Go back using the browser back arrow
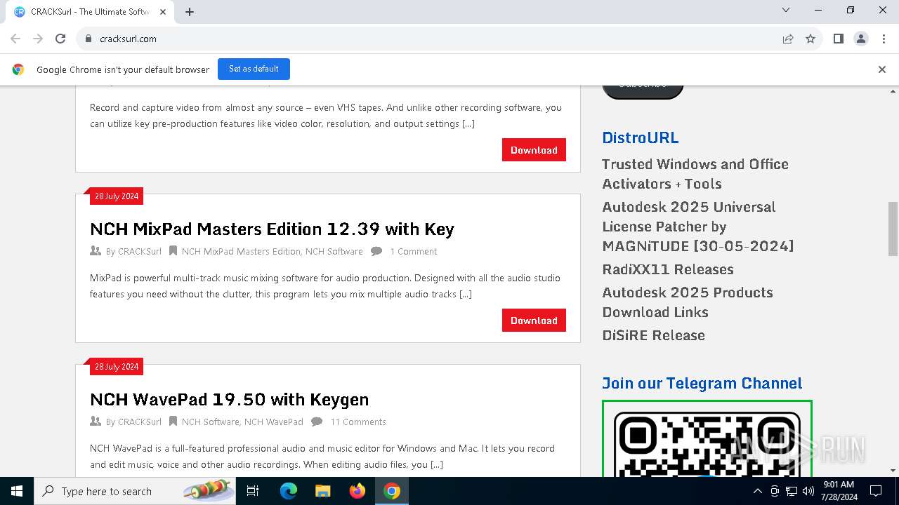Image resolution: width=899 pixels, height=505 pixels. coord(15,39)
